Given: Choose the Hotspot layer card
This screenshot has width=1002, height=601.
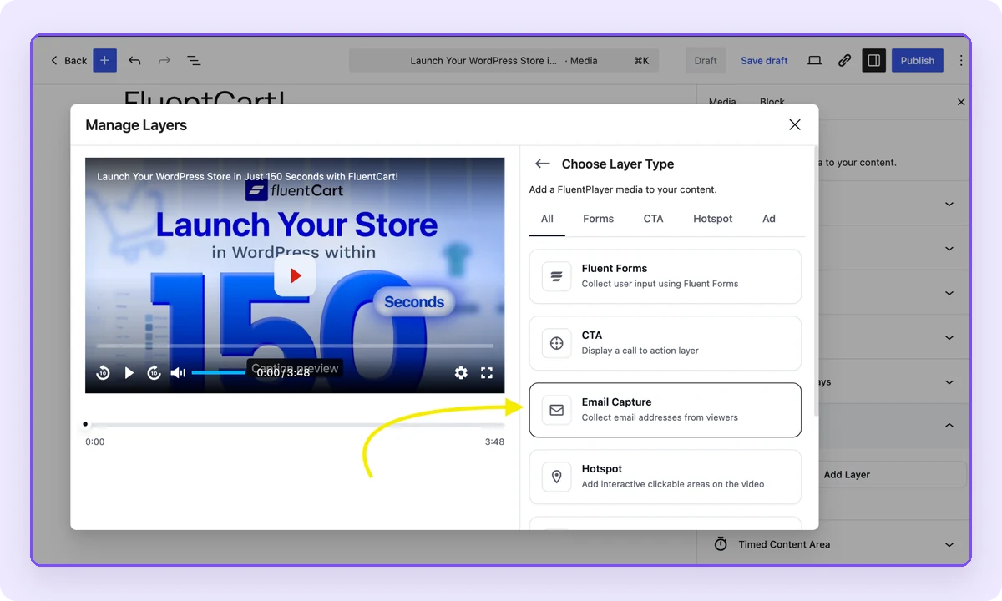Looking at the screenshot, I should (x=665, y=477).
